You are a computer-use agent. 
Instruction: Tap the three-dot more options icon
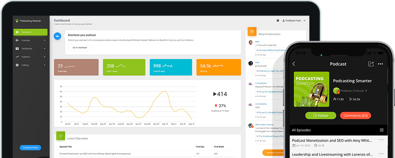click(380, 64)
